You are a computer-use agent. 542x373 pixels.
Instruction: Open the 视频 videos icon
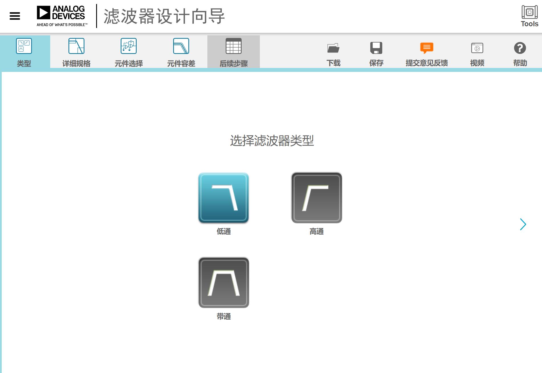pyautogui.click(x=477, y=51)
